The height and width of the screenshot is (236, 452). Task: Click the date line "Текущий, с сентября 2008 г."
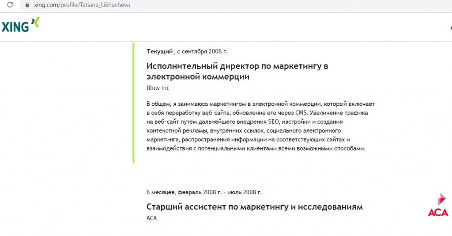pos(187,52)
